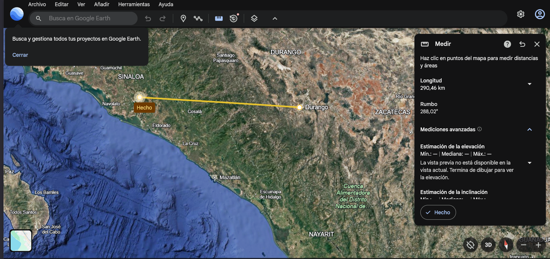Screen dimensions: 550x259
Task: Dismiss the projects tip with Cerrar
Action: click(x=20, y=55)
